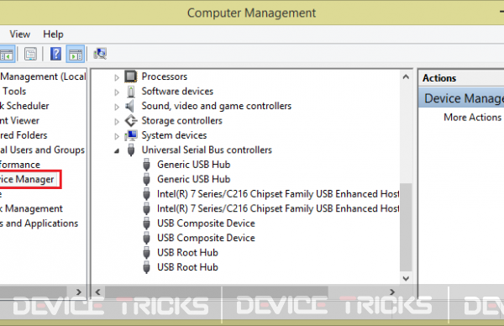The image size is (504, 326).
Task: Toggle the Show/Hide Action Pane icon
Action: coord(76,54)
